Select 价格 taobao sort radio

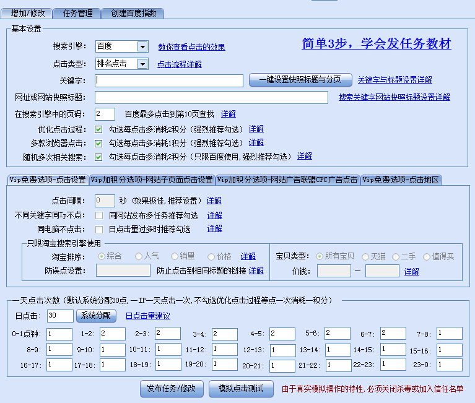211,257
